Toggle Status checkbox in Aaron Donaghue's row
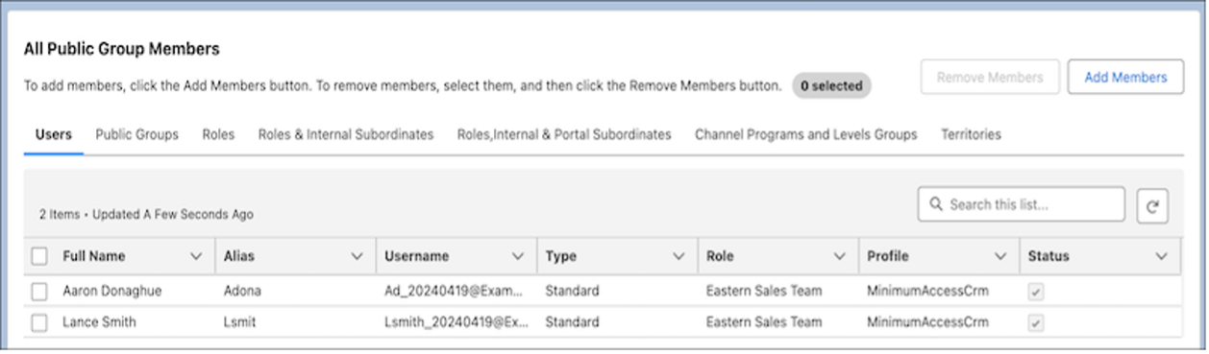1209x354 pixels. 1035,292
